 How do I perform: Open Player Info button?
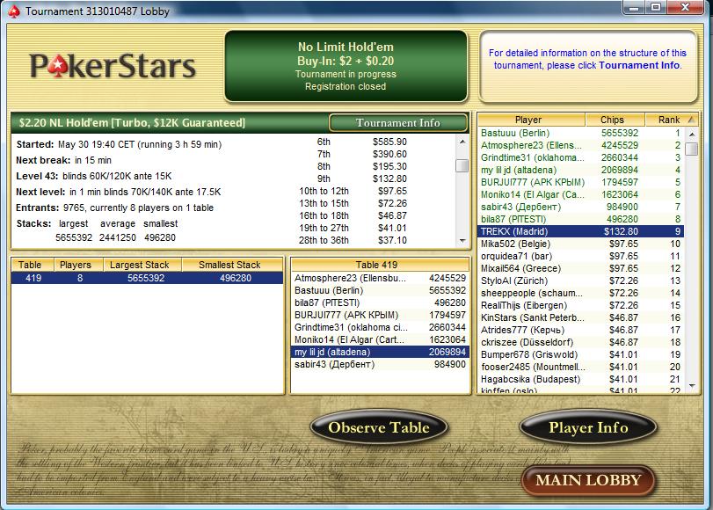point(588,427)
